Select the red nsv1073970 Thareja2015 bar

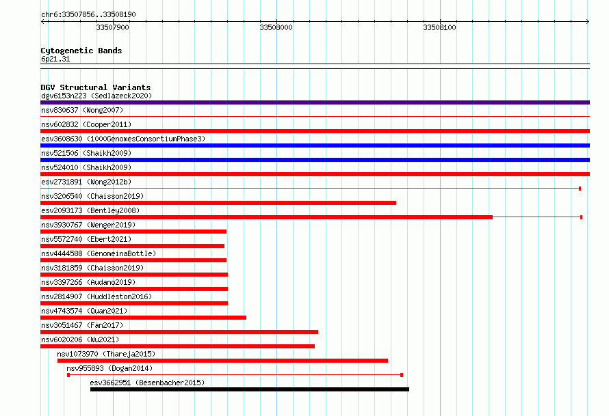tap(222, 361)
